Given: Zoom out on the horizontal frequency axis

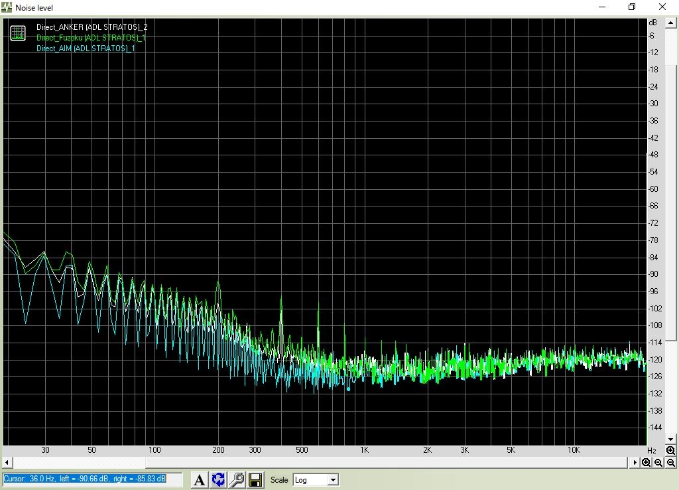Looking at the screenshot, I should (658, 463).
